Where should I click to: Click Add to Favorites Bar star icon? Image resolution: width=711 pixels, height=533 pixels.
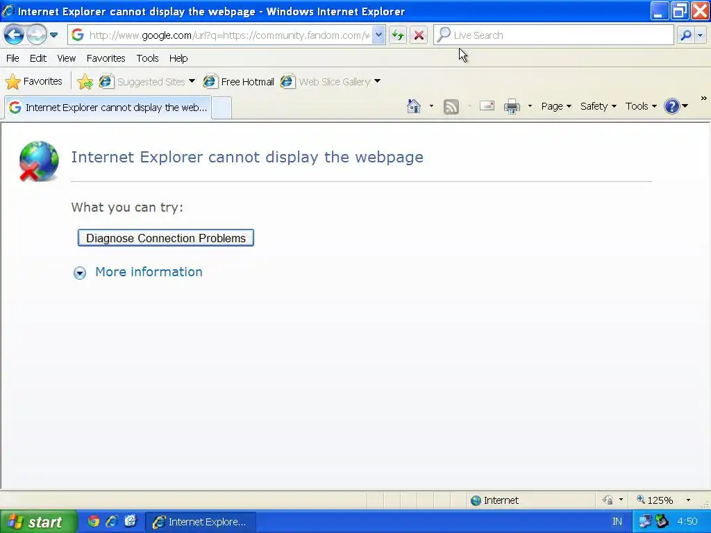click(85, 82)
